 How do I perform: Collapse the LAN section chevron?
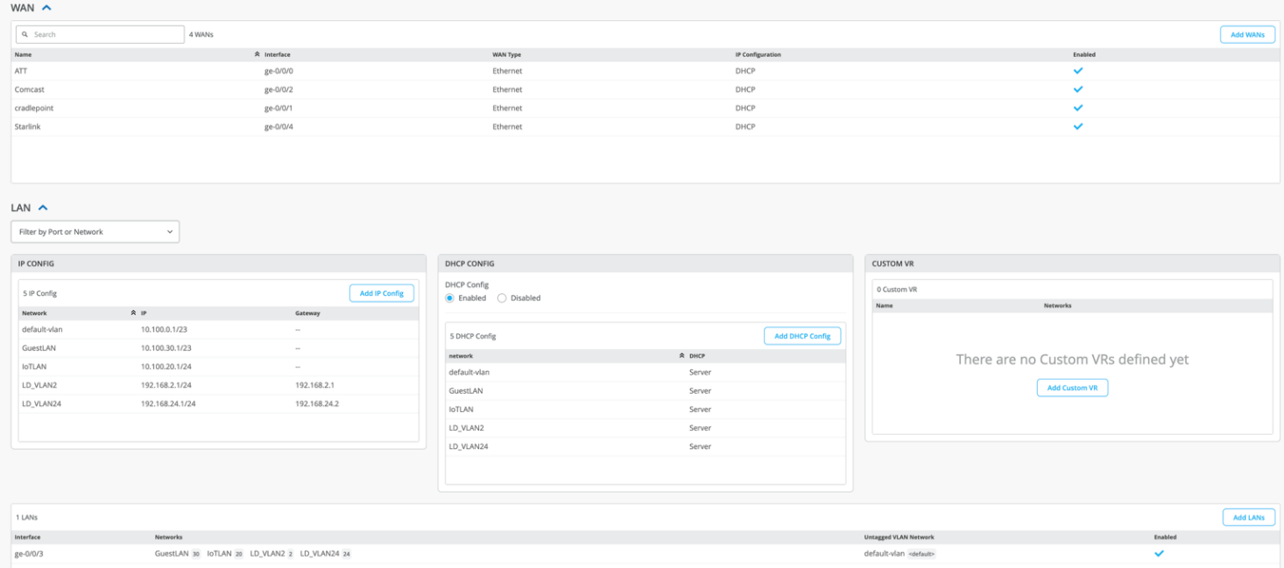[43, 208]
